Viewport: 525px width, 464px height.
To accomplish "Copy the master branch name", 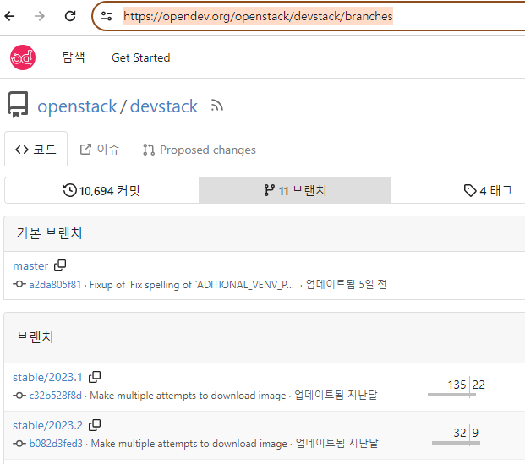I will [x=60, y=265].
